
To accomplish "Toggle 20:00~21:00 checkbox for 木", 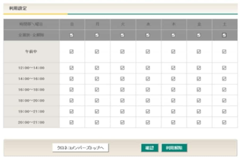I will coord(173,122).
